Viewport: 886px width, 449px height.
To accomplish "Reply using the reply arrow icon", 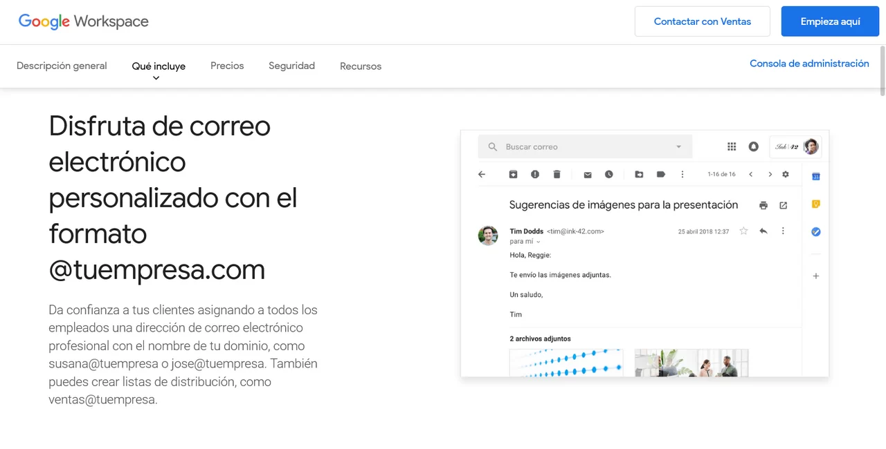I will 763,231.
